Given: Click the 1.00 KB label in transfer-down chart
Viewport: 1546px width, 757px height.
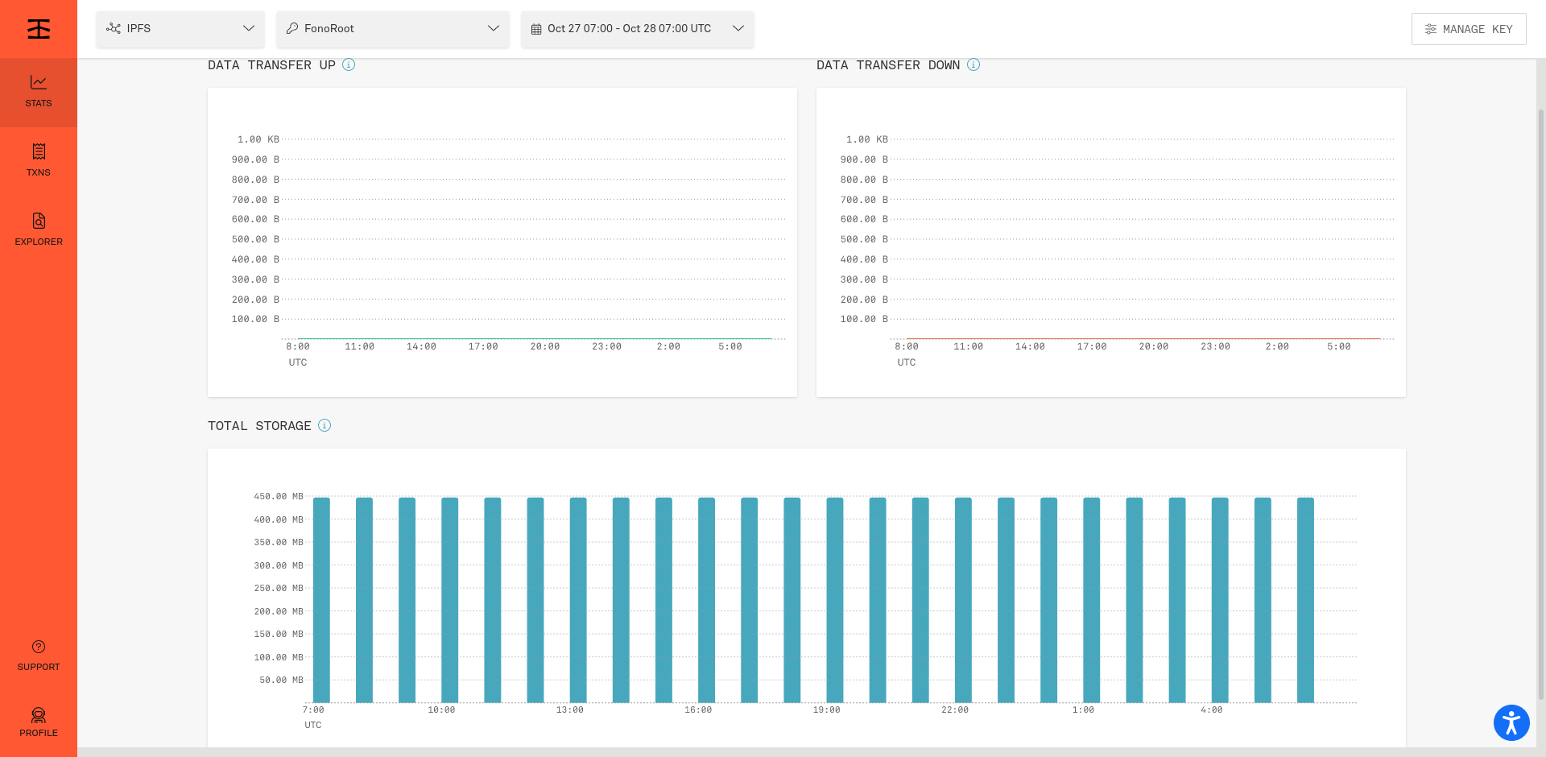Looking at the screenshot, I should 867,139.
